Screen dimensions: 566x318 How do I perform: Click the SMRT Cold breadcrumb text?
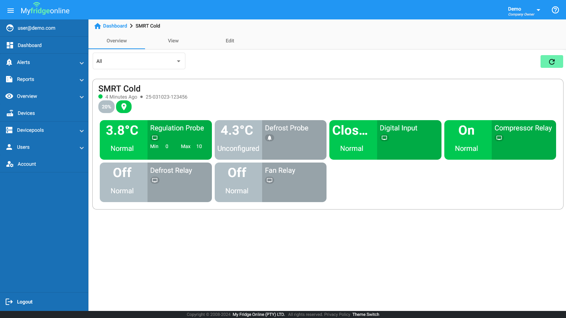tap(148, 26)
